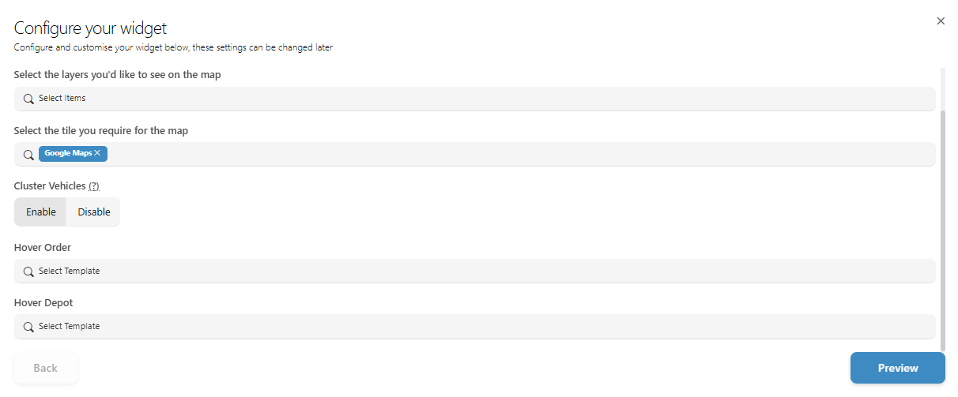Close the Configure your widget dialog

941,21
